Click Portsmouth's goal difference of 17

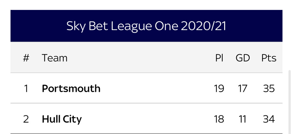coord(243,89)
